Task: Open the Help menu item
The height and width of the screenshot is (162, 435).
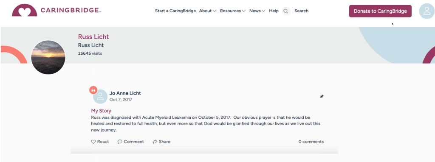Action: pyautogui.click(x=274, y=11)
